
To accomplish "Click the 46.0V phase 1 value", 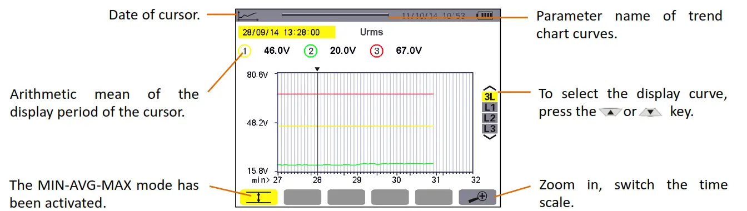I will tap(277, 51).
